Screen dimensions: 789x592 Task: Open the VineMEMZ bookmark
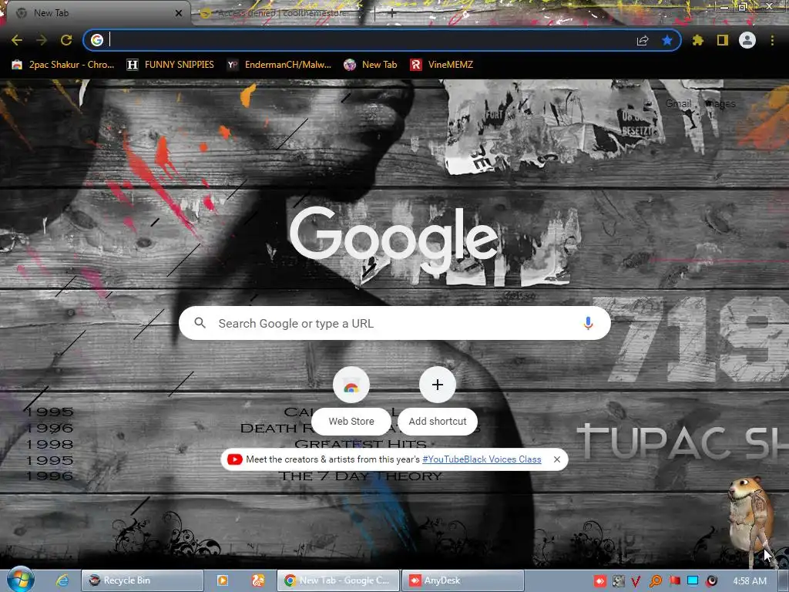pyautogui.click(x=442, y=65)
